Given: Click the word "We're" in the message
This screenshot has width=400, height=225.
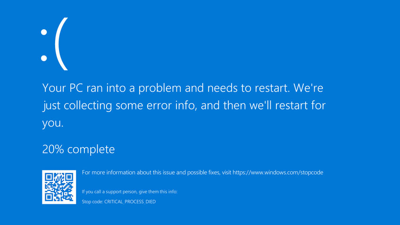Looking at the screenshot, I should point(308,88).
